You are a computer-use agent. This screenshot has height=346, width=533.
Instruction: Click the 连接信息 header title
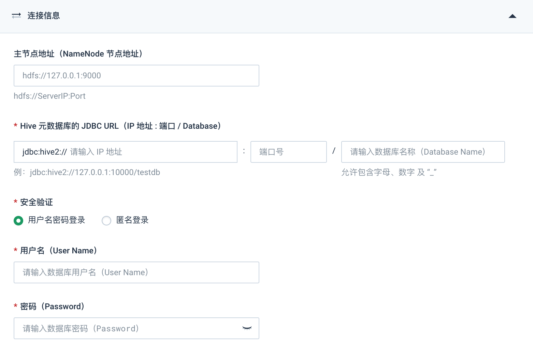(44, 16)
